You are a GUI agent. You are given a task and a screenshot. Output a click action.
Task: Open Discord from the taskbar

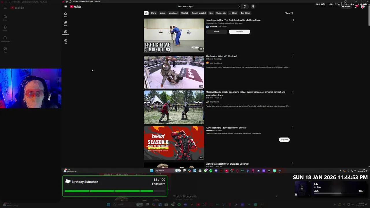(x=216, y=171)
